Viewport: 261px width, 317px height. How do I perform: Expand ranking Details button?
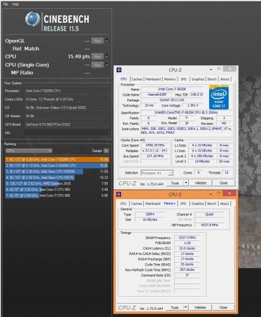click(x=106, y=151)
